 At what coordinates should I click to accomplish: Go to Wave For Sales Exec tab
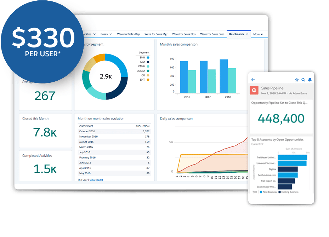(x=212, y=34)
